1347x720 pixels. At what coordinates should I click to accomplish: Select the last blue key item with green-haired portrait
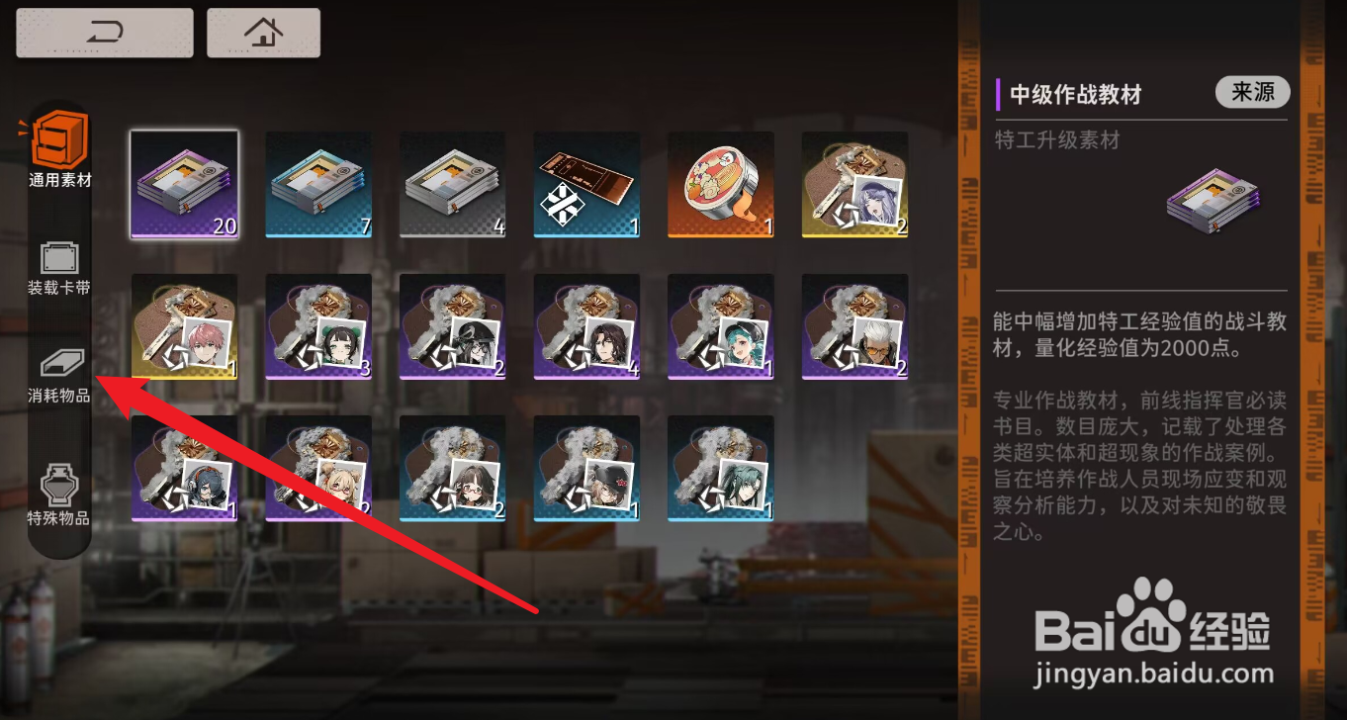tap(721, 469)
